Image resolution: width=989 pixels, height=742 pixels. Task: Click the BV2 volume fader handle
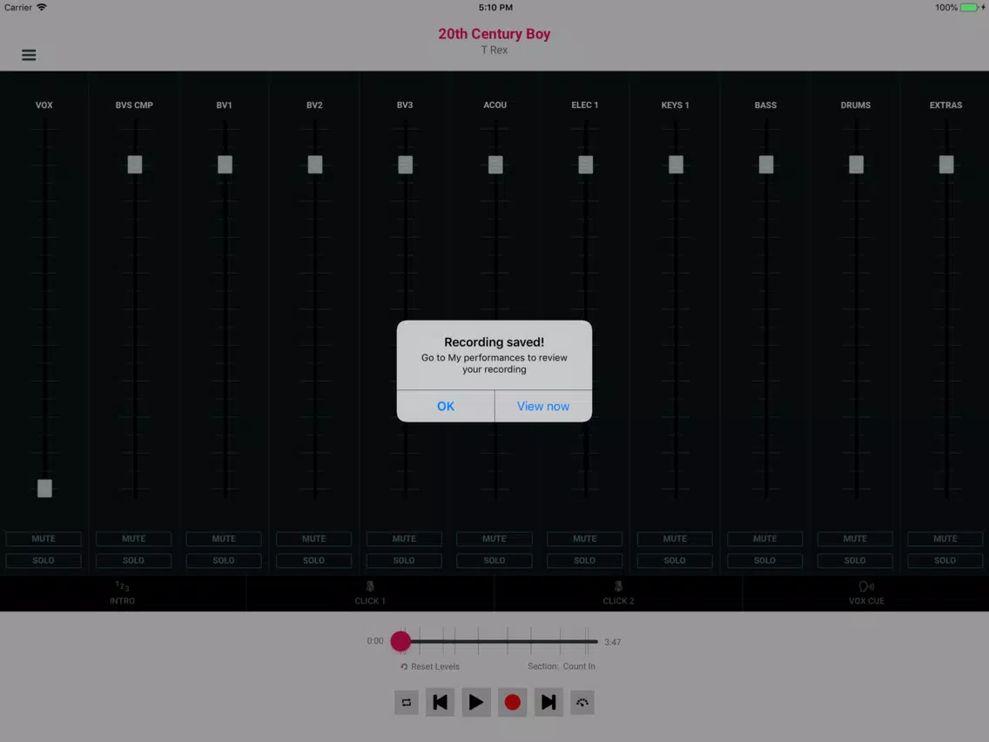(x=315, y=164)
